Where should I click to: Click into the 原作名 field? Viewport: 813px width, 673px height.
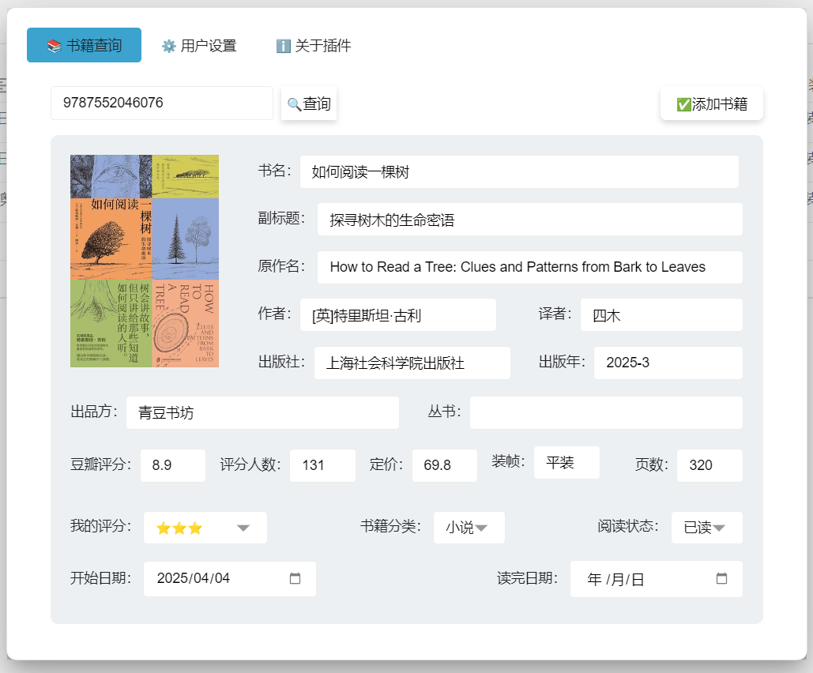[x=529, y=267]
